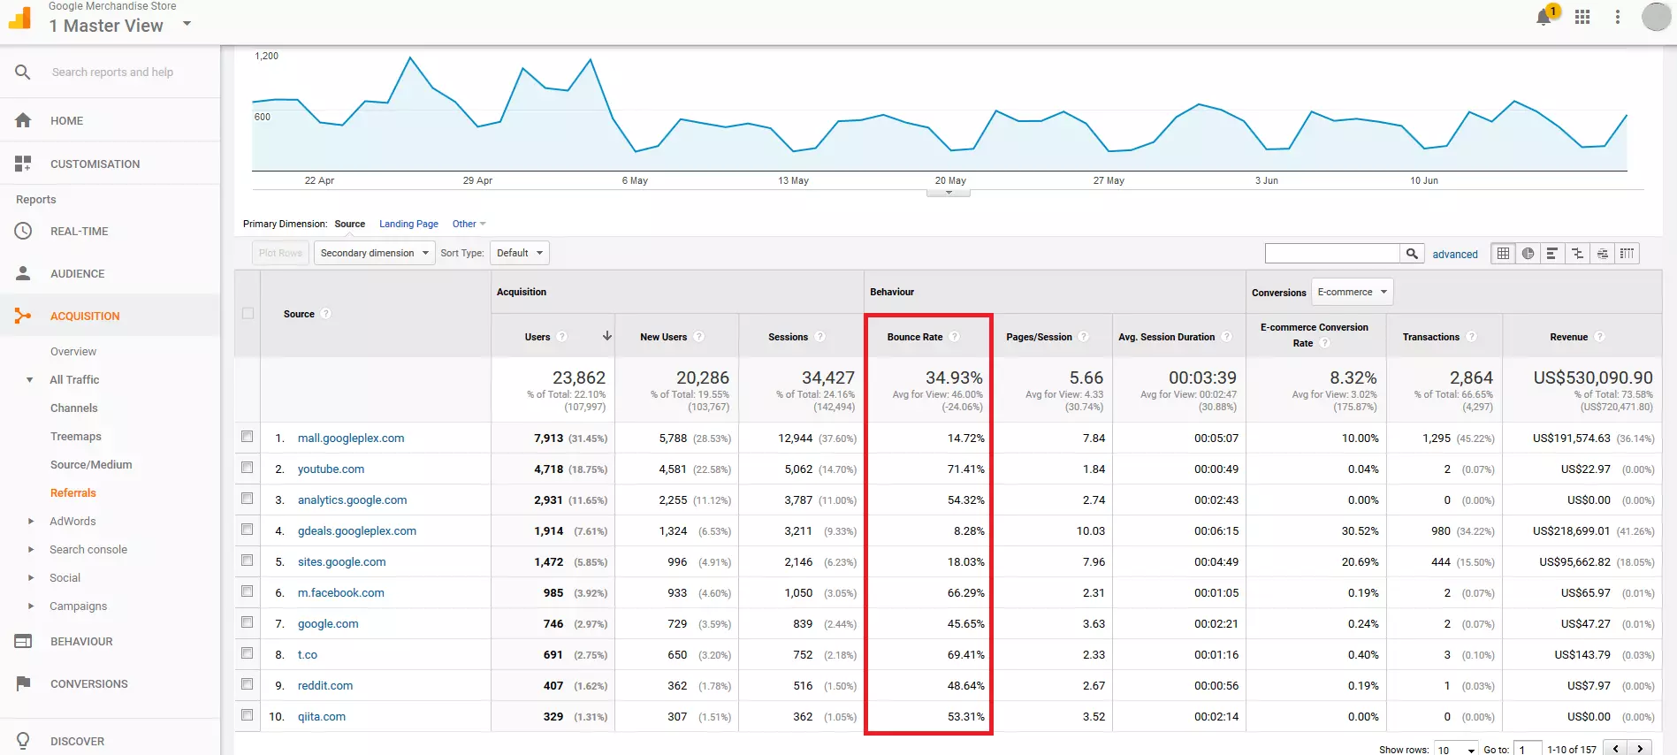Open the E-commerce conversions dropdown
The height and width of the screenshot is (755, 1677).
tap(1353, 292)
